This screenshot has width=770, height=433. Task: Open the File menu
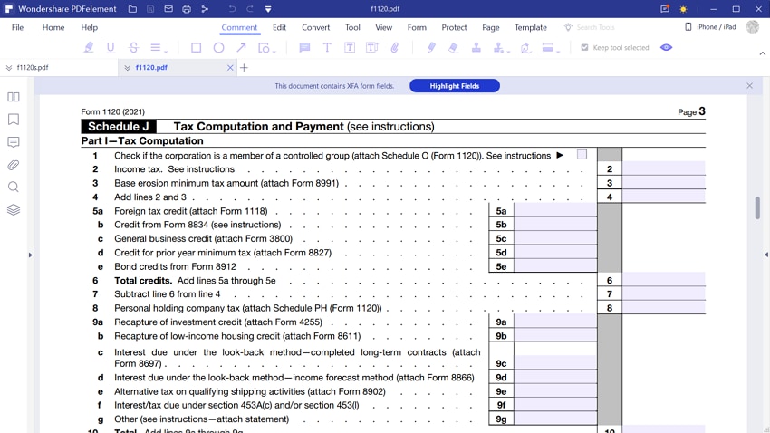coord(18,27)
